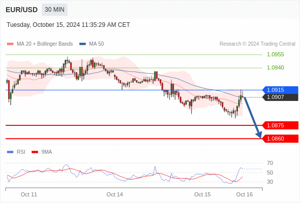Click the Oct 11 date axis label

pos(29,194)
